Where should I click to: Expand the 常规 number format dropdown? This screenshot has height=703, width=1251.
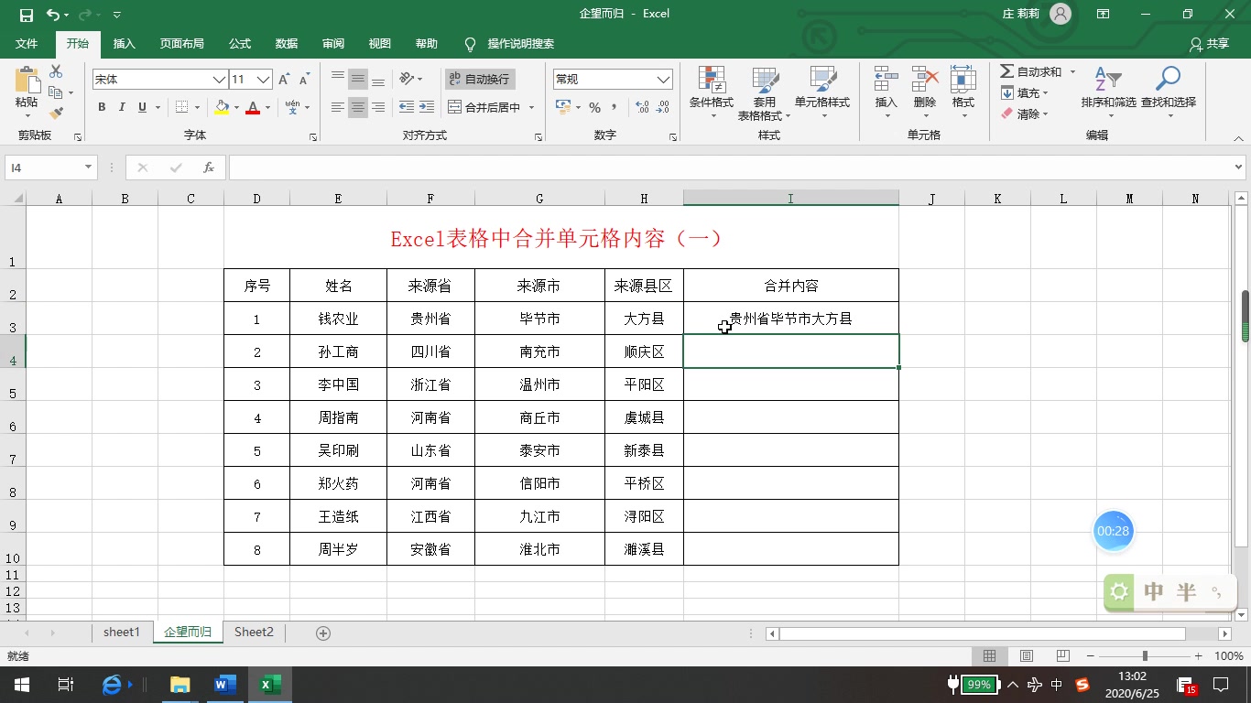(662, 79)
